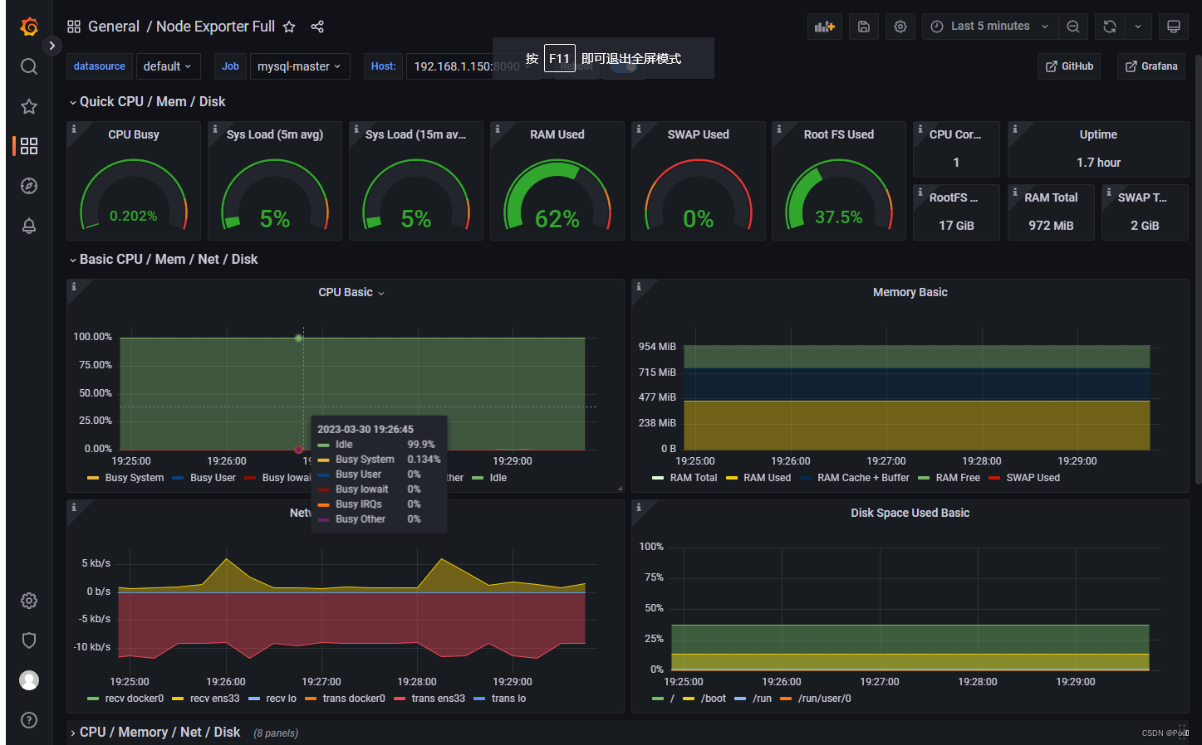Collapse the Quick CPU / Mem / Disk row
Viewport: 1202px width, 745px height.
click(x=147, y=101)
